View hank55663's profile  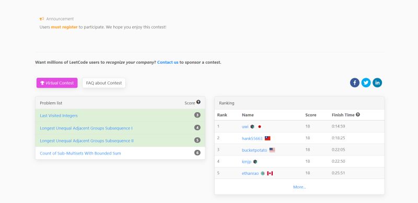coord(252,138)
